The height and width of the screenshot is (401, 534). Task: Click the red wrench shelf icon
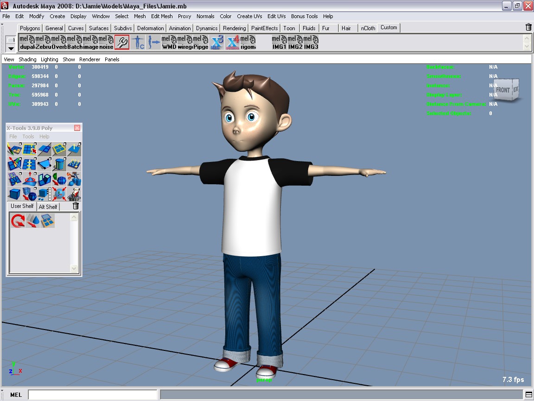click(x=122, y=42)
